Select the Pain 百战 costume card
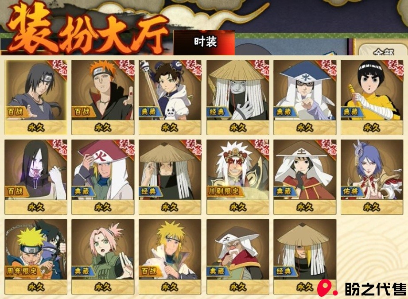 click(x=103, y=97)
